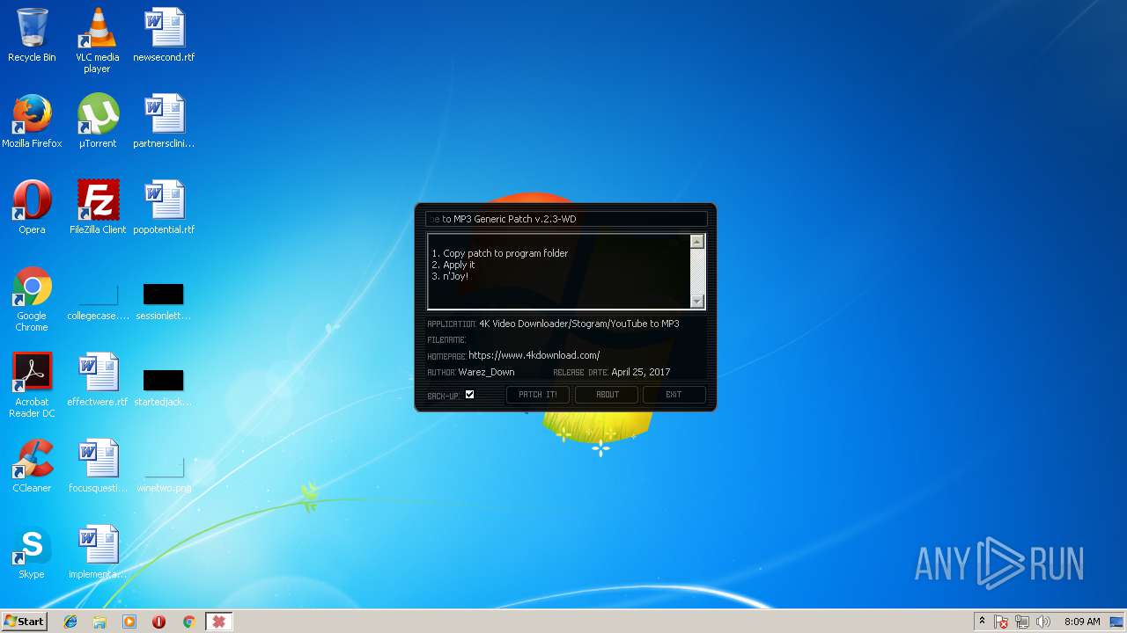
Task: Click the 'Copy patch to program folder' line
Action: [500, 253]
